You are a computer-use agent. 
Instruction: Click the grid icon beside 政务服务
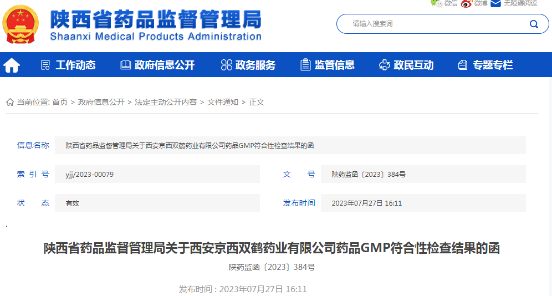pyautogui.click(x=226, y=65)
